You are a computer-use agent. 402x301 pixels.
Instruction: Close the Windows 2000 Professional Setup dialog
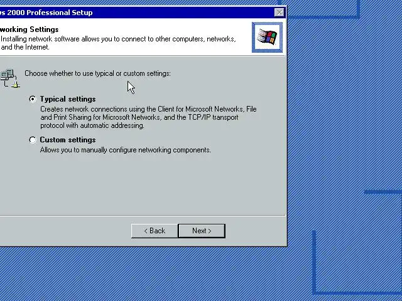click(279, 13)
